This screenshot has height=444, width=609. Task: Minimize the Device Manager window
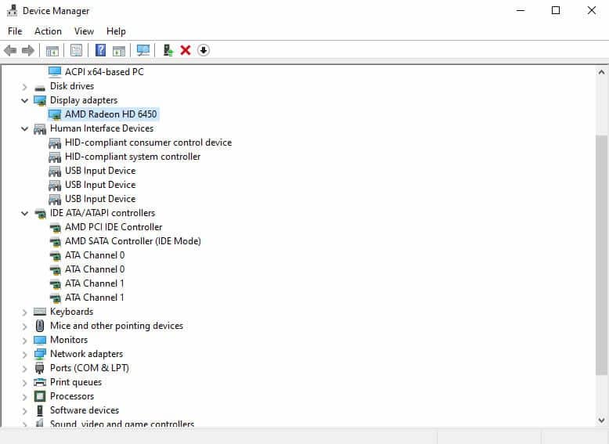[521, 10]
